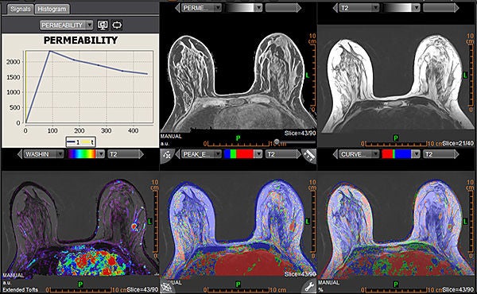This screenshot has height=294, width=477.
Task: Click the four-arrows pan icon near PEAK_E...
Action: [166, 155]
